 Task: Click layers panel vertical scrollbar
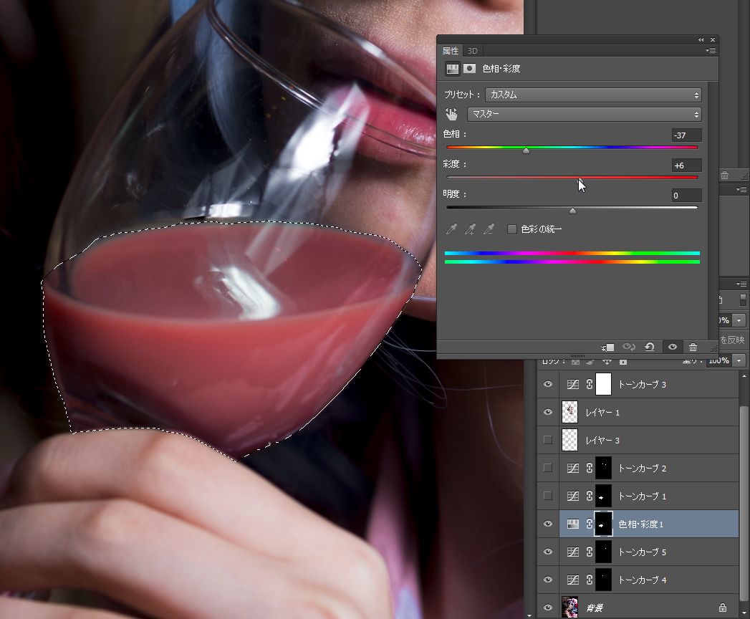(744, 502)
